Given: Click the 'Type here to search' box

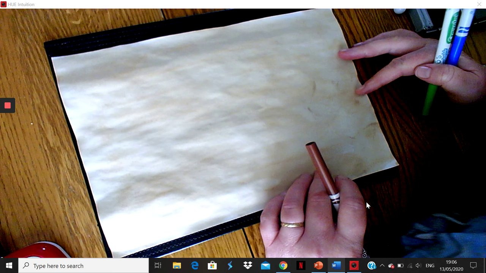Looking at the screenshot, I should coord(84,265).
